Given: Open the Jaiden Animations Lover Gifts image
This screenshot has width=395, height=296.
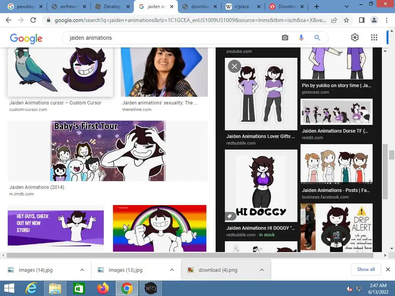Looking at the screenshot, I should [261, 94].
